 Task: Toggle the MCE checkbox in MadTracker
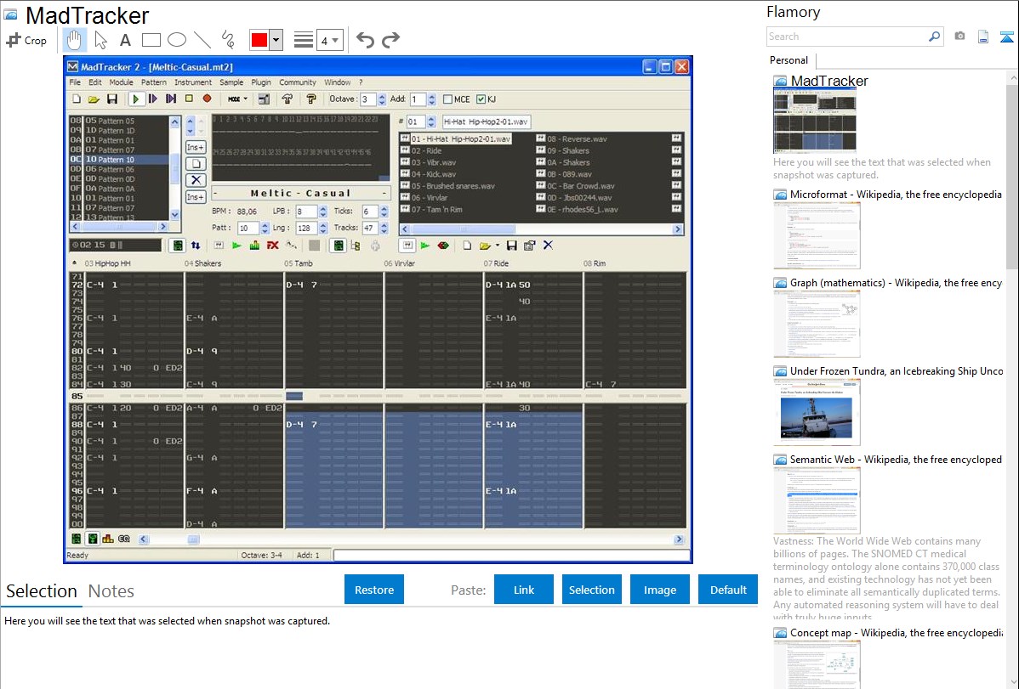pos(448,99)
